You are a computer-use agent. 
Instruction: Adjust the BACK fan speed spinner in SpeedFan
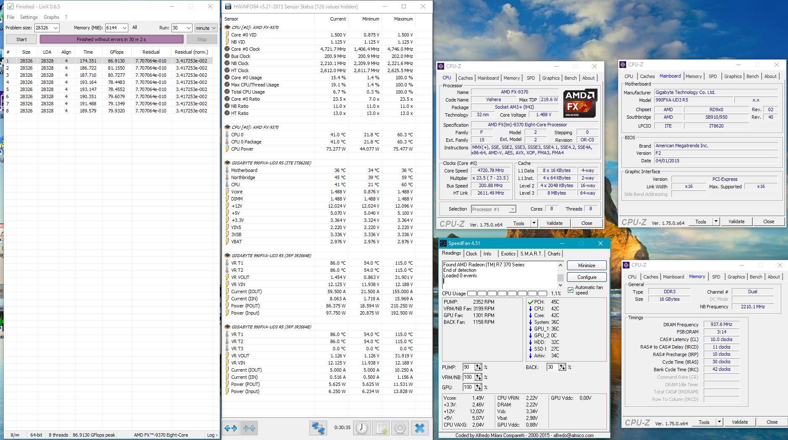pyautogui.click(x=562, y=367)
